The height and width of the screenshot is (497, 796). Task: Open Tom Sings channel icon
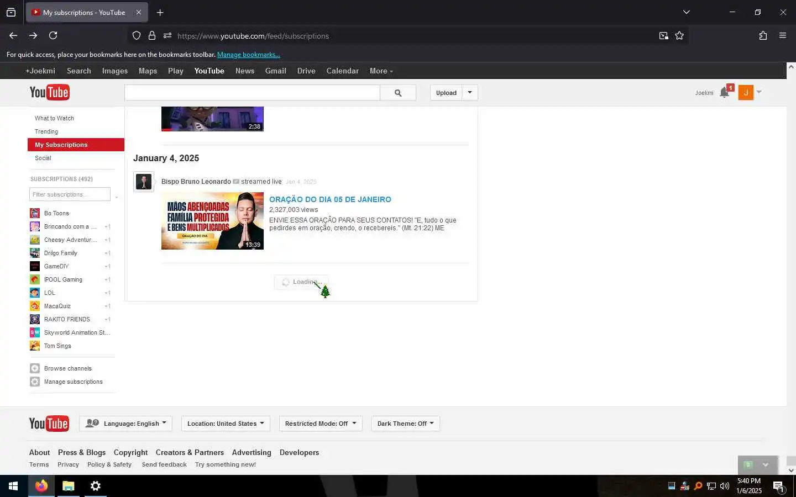[35, 346]
